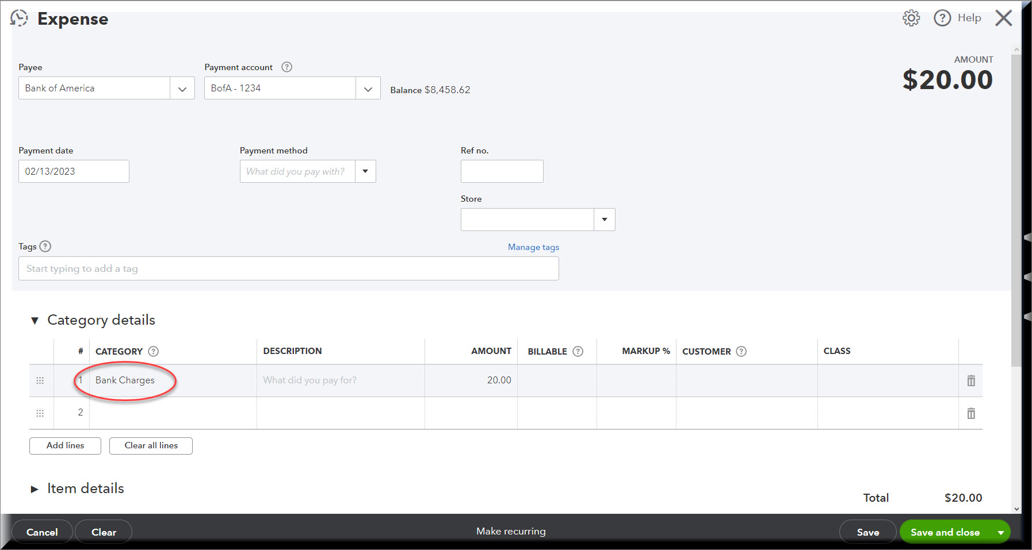Click Make recurring
Viewport: 1032px width, 550px height.
click(511, 531)
